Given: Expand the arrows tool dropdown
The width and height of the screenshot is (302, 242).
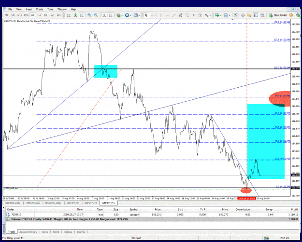Looking at the screenshot, I should click(210, 15).
